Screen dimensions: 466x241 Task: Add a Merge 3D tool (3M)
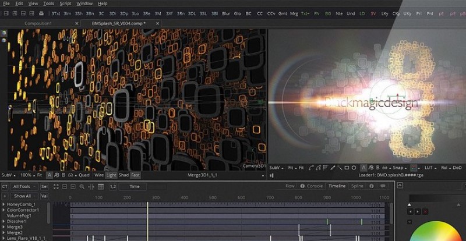[158, 13]
